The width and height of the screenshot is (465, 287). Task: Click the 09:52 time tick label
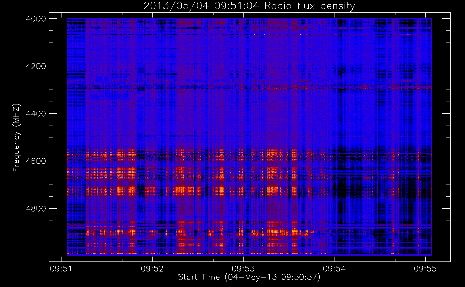[x=152, y=269]
